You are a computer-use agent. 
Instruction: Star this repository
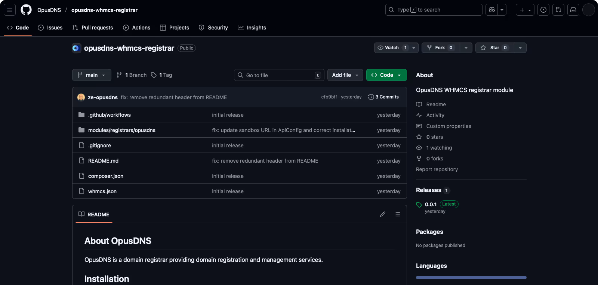[495, 48]
